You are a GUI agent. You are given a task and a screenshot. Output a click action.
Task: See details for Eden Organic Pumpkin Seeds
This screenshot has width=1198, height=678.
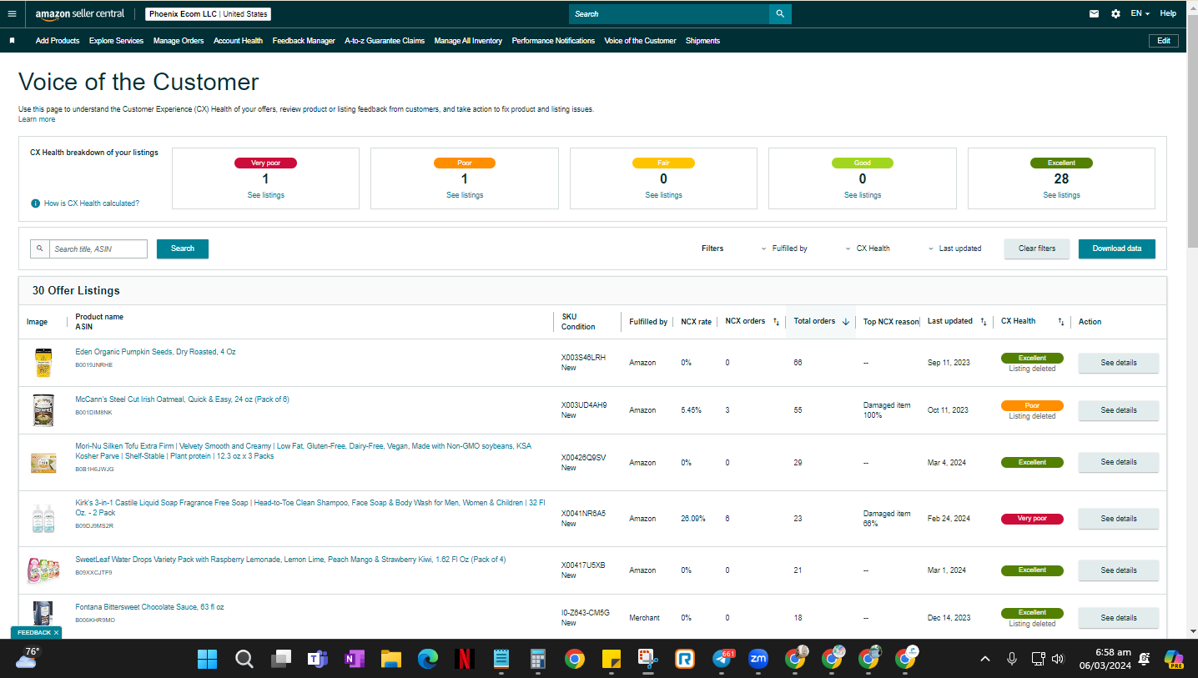[1119, 363]
